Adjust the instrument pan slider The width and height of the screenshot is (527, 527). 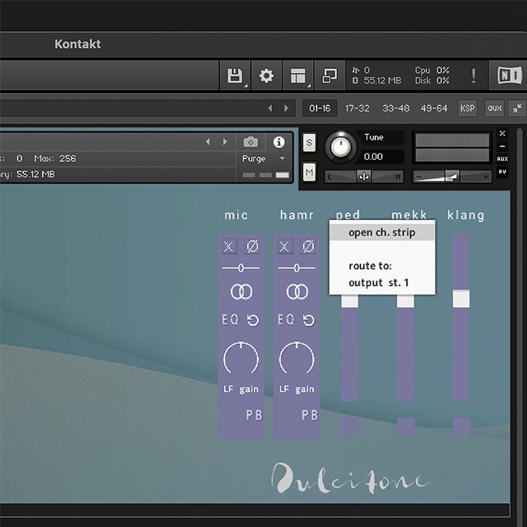[363, 176]
